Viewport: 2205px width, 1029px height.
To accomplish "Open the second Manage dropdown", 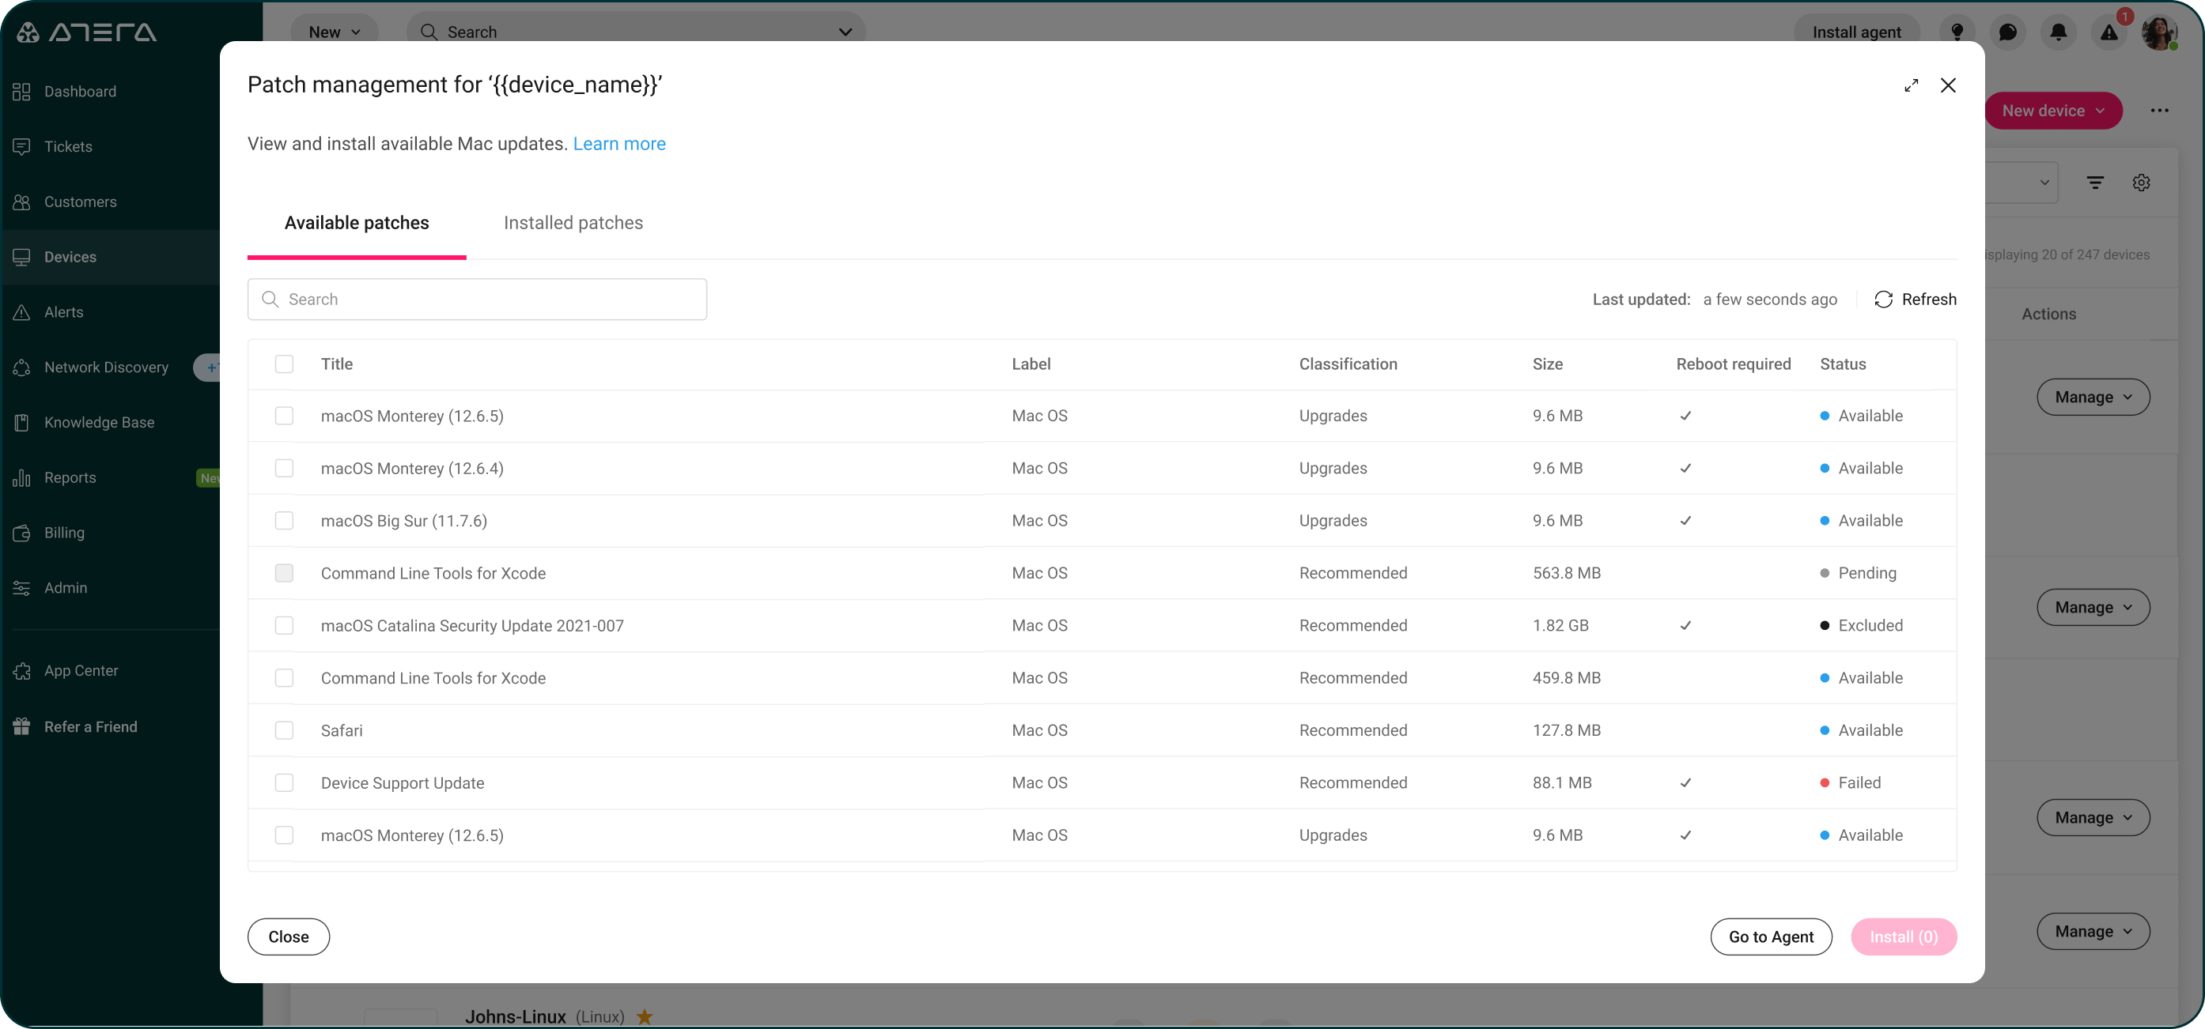I will pyautogui.click(x=2093, y=607).
